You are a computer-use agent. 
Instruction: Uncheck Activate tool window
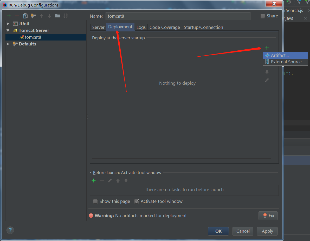137,201
